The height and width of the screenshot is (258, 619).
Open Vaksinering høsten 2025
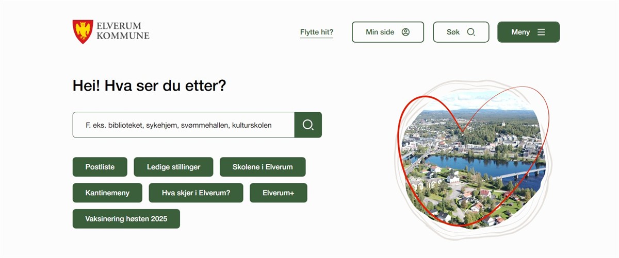pos(126,218)
